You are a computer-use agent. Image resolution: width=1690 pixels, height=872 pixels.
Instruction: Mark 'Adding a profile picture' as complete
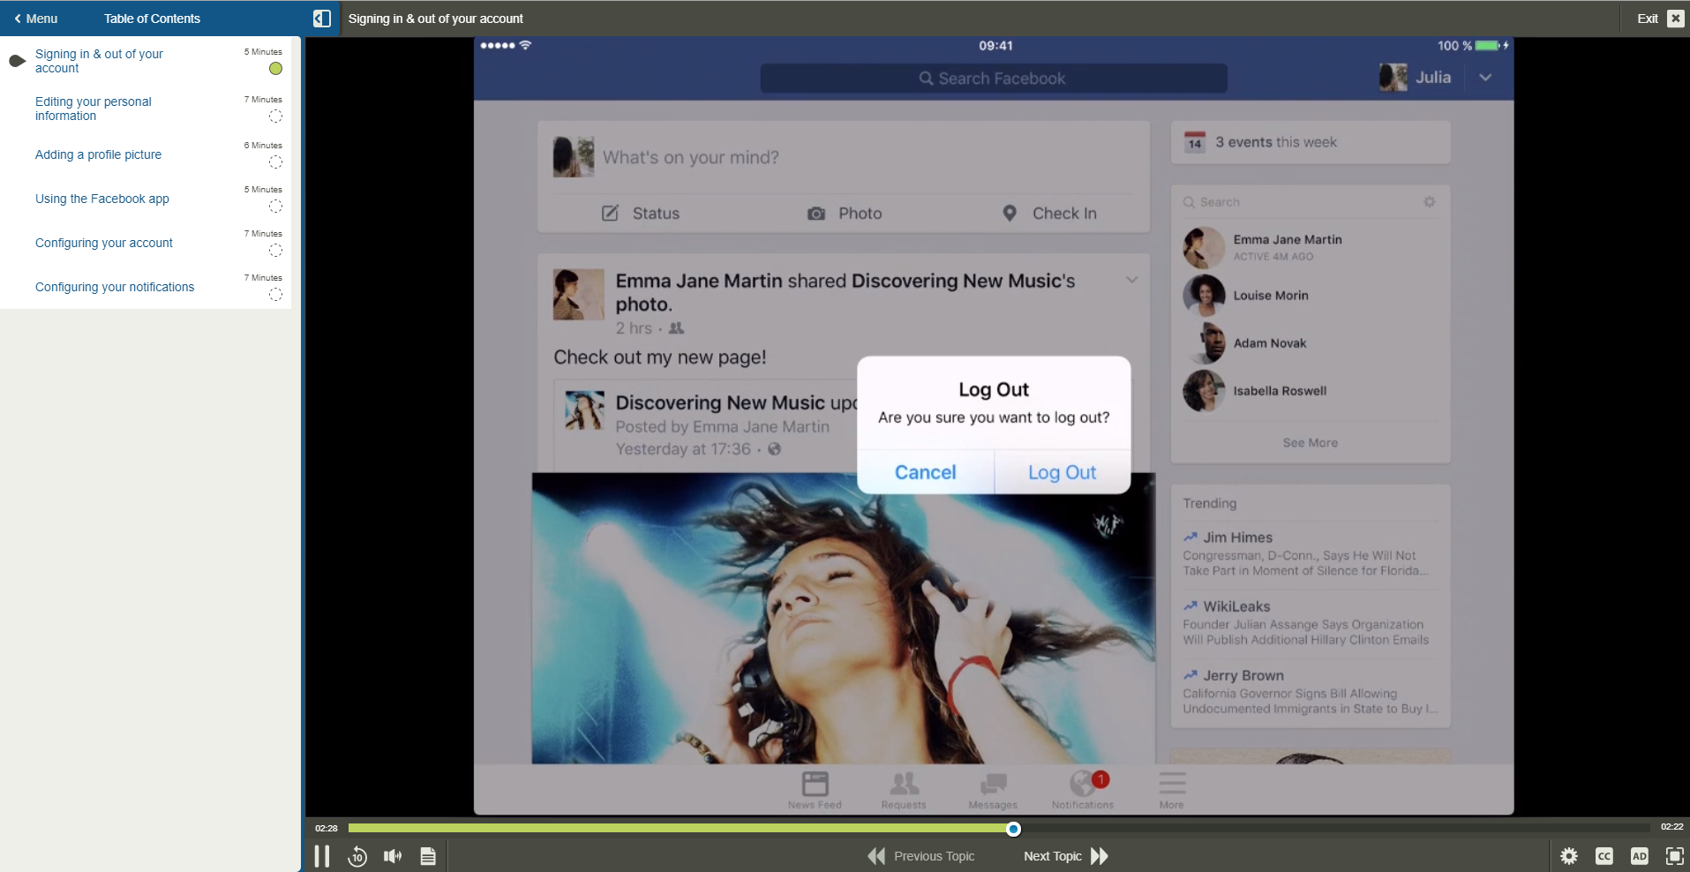click(274, 162)
